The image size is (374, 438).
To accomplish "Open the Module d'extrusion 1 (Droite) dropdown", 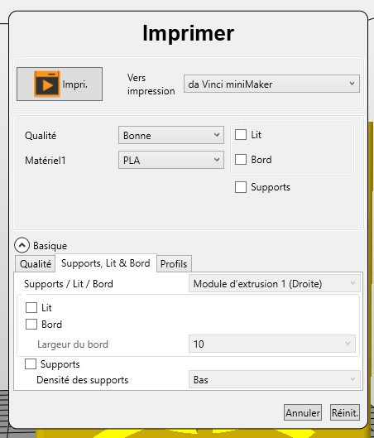I will [x=275, y=284].
